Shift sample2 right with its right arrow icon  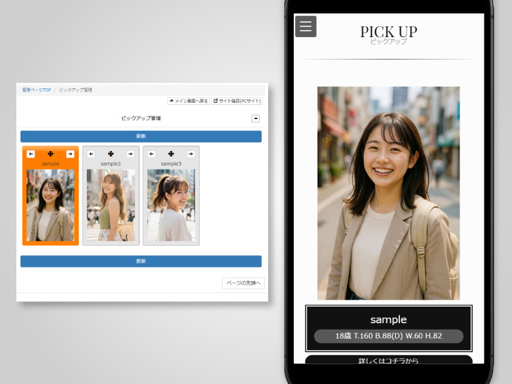click(x=129, y=154)
